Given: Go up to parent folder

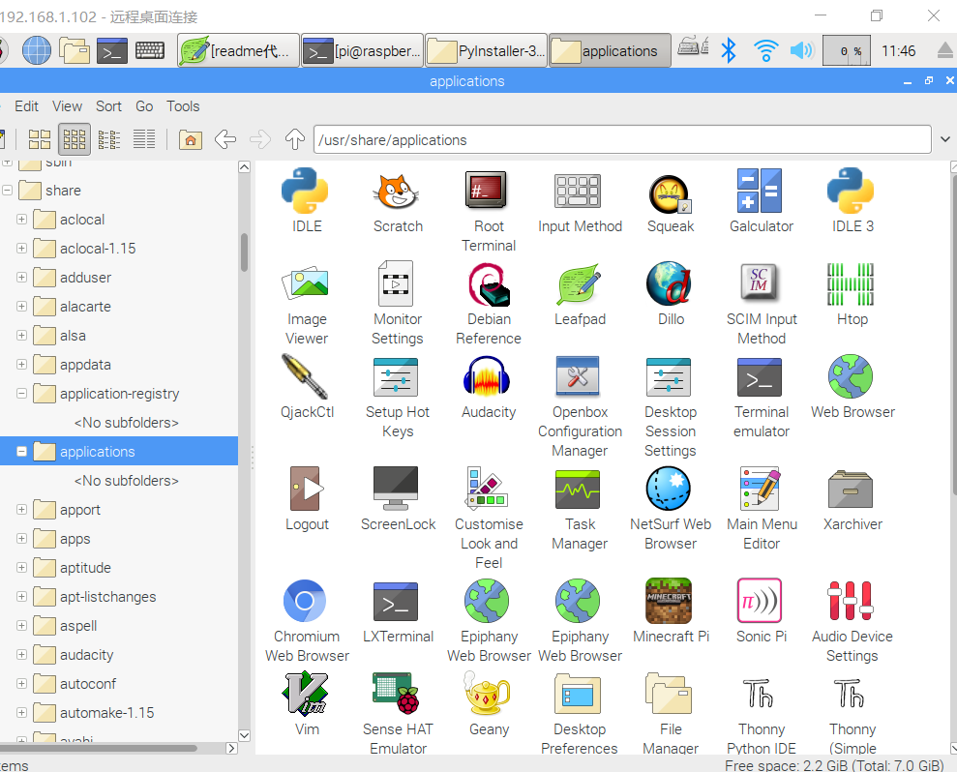Looking at the screenshot, I should (295, 139).
